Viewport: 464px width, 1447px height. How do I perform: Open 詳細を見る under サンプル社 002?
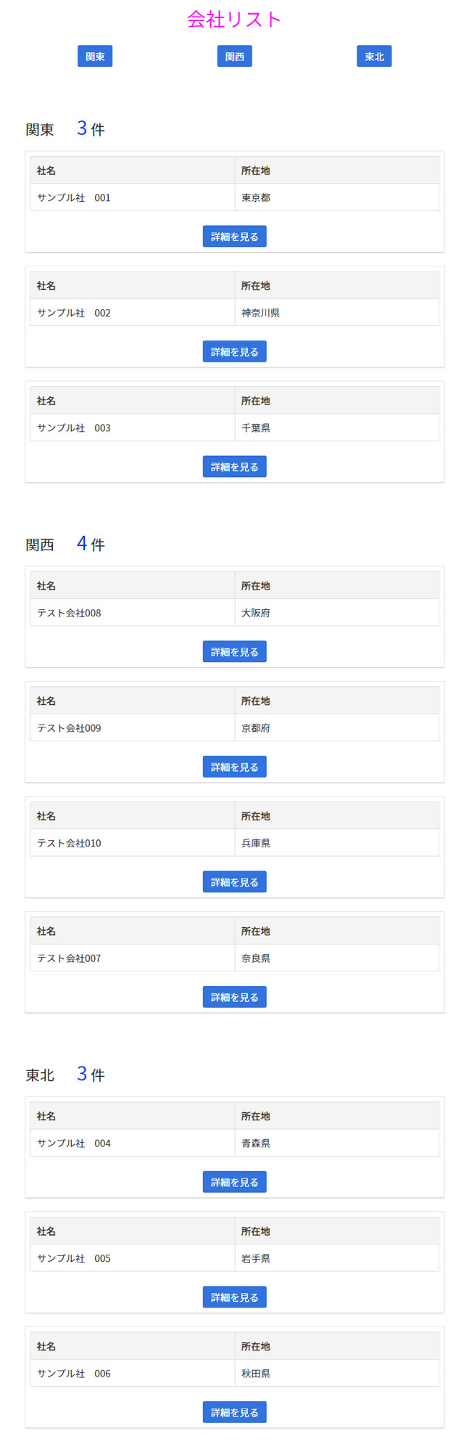point(234,351)
